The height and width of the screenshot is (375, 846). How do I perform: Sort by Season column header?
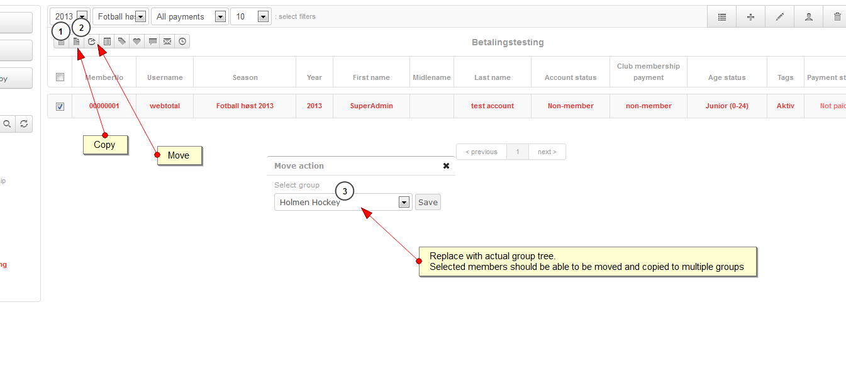[x=245, y=77]
